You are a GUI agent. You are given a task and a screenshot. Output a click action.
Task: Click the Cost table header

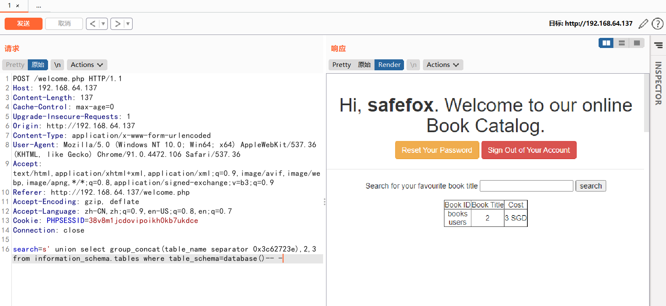516,205
